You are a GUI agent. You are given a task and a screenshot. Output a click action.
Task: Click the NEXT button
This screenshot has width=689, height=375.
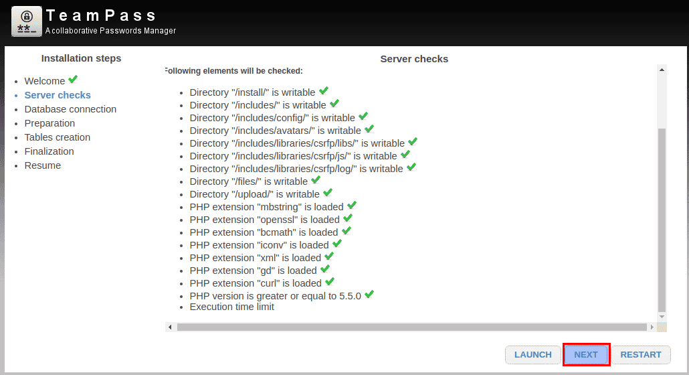tap(586, 355)
